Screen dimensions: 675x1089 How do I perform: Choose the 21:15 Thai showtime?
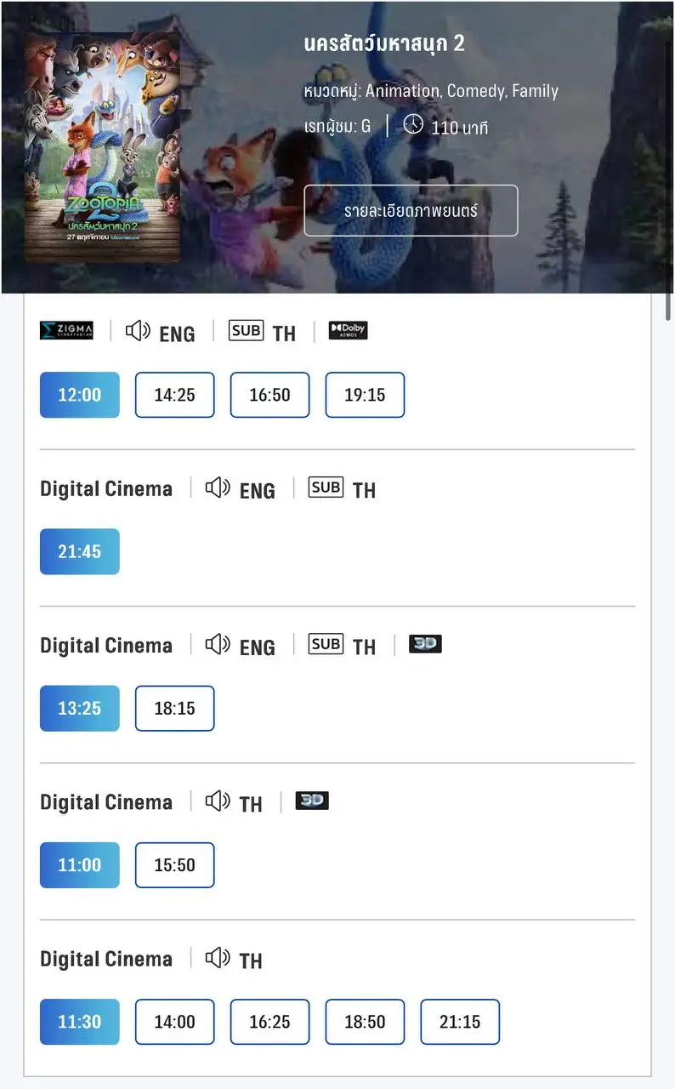460,1022
